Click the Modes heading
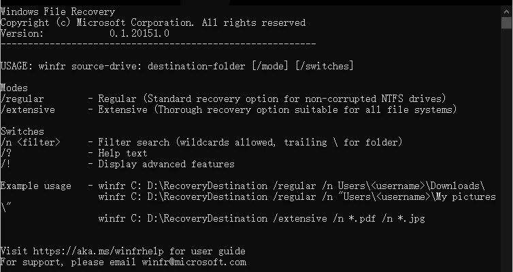513x272 pixels. 14,88
